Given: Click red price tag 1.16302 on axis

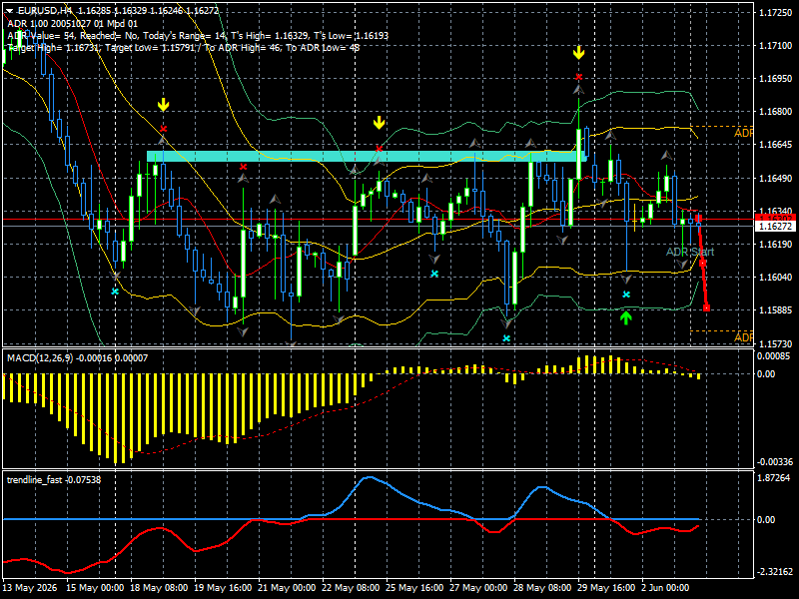Looking at the screenshot, I should click(x=775, y=218).
